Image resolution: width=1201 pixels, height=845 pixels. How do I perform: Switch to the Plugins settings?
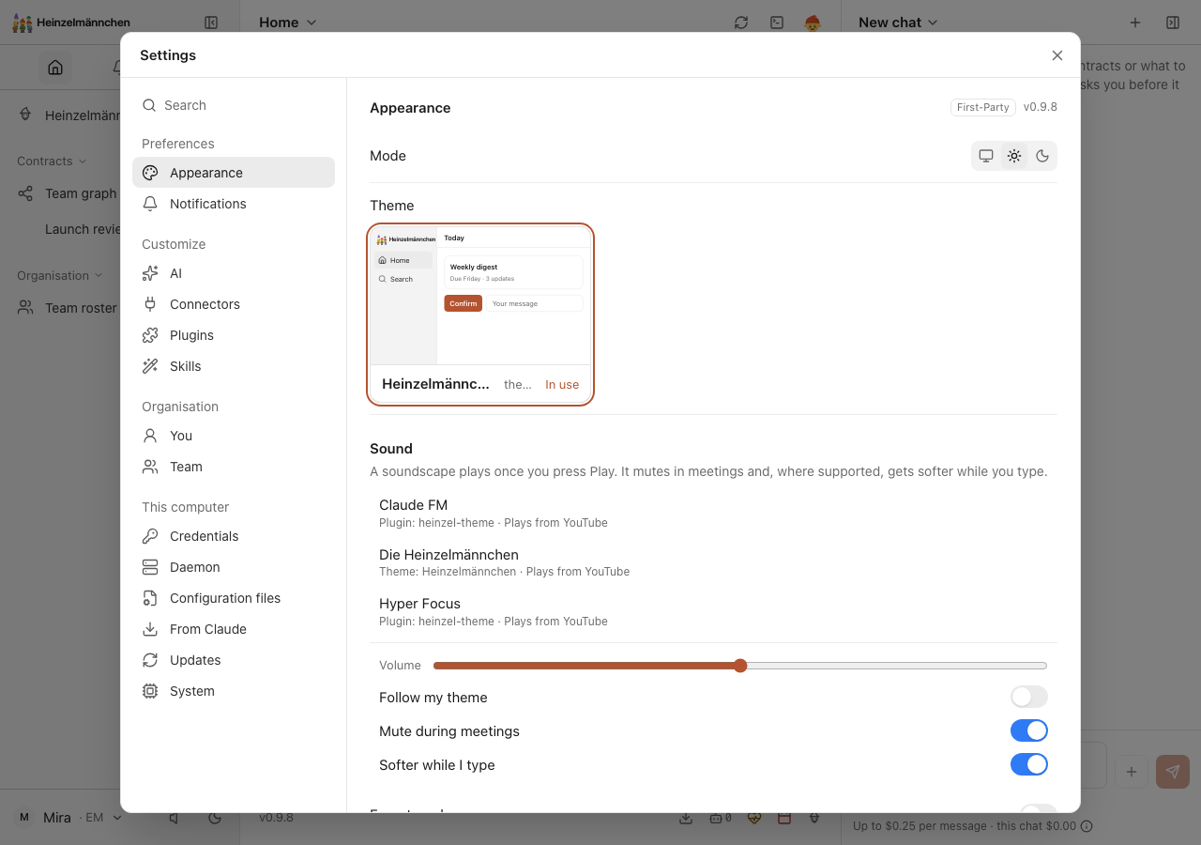(x=234, y=335)
